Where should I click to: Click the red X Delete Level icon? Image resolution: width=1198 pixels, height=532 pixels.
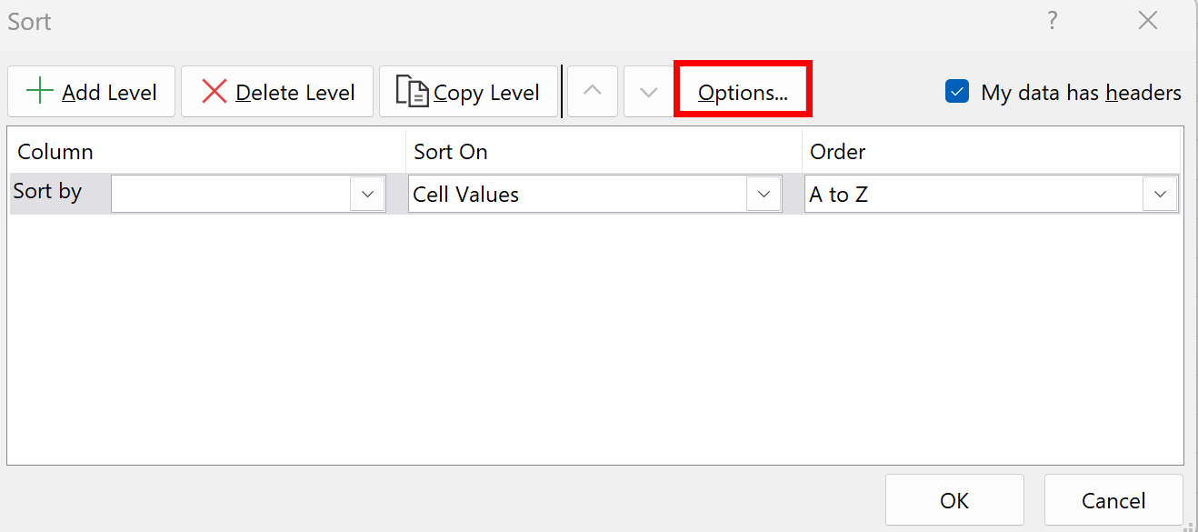[213, 91]
